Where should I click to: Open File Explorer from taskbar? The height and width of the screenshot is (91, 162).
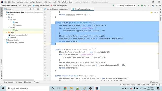(71, 88)
